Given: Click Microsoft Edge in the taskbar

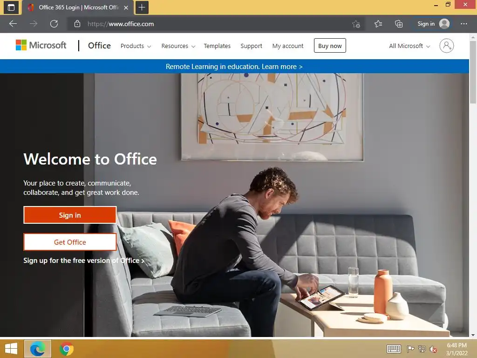Looking at the screenshot, I should tap(38, 349).
